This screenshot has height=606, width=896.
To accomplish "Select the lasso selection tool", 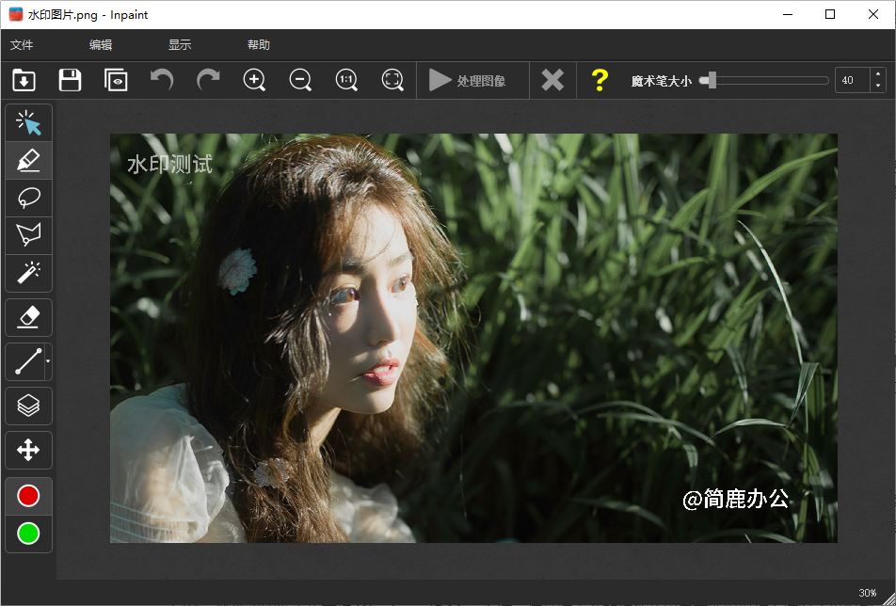I will tap(28, 198).
